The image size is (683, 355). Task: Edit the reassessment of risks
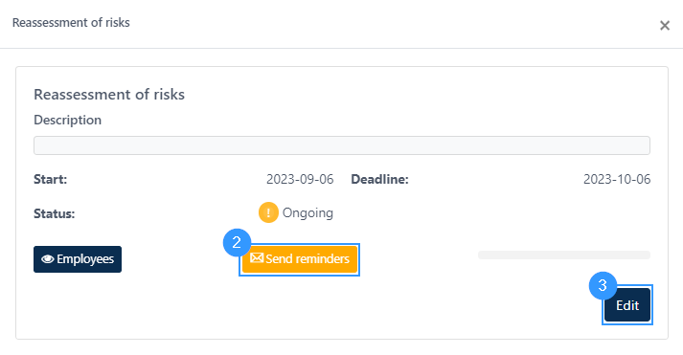click(x=627, y=305)
